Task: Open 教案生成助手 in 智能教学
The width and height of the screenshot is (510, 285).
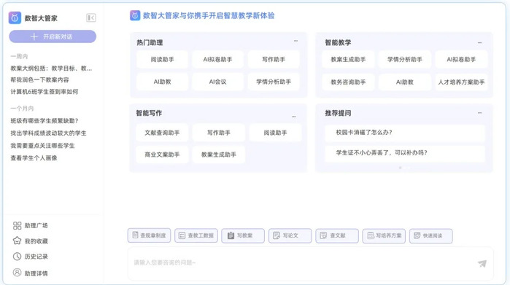Action: click(348, 60)
